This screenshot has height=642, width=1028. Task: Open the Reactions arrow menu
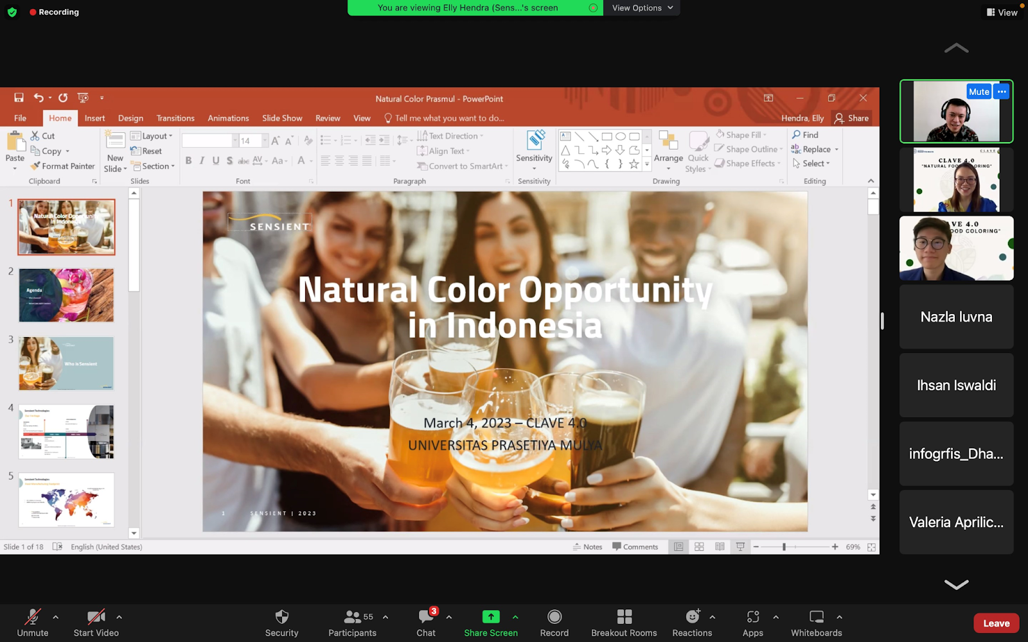pos(712,617)
